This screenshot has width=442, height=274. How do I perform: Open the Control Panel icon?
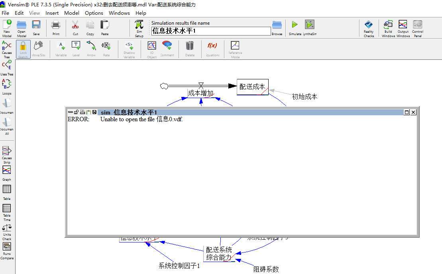pos(418,28)
